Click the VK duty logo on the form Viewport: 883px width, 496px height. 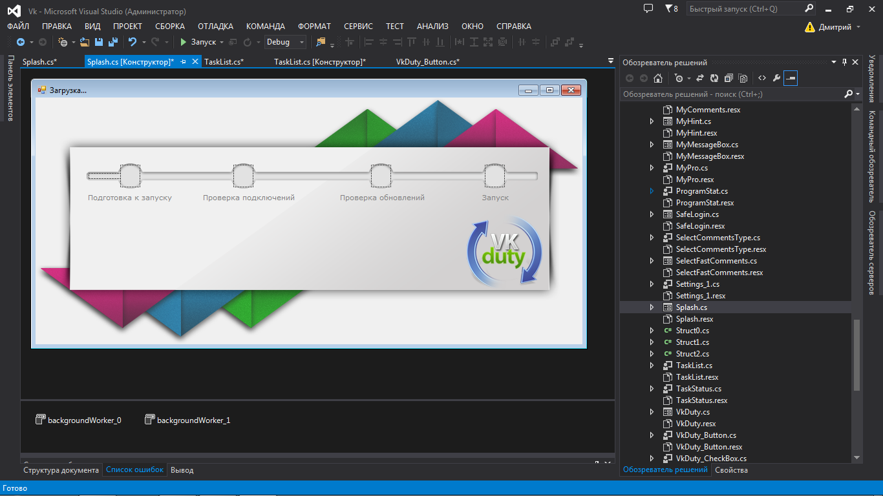point(504,252)
